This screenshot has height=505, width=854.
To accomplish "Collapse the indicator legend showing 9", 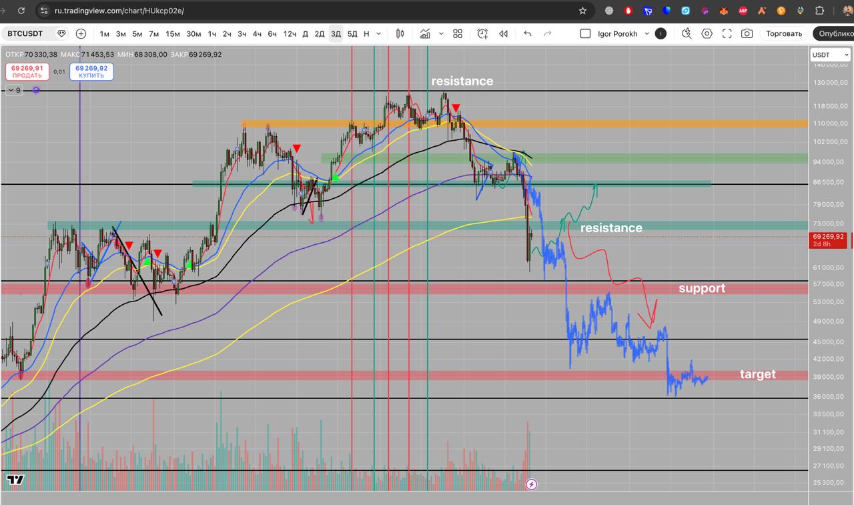I will [14, 90].
